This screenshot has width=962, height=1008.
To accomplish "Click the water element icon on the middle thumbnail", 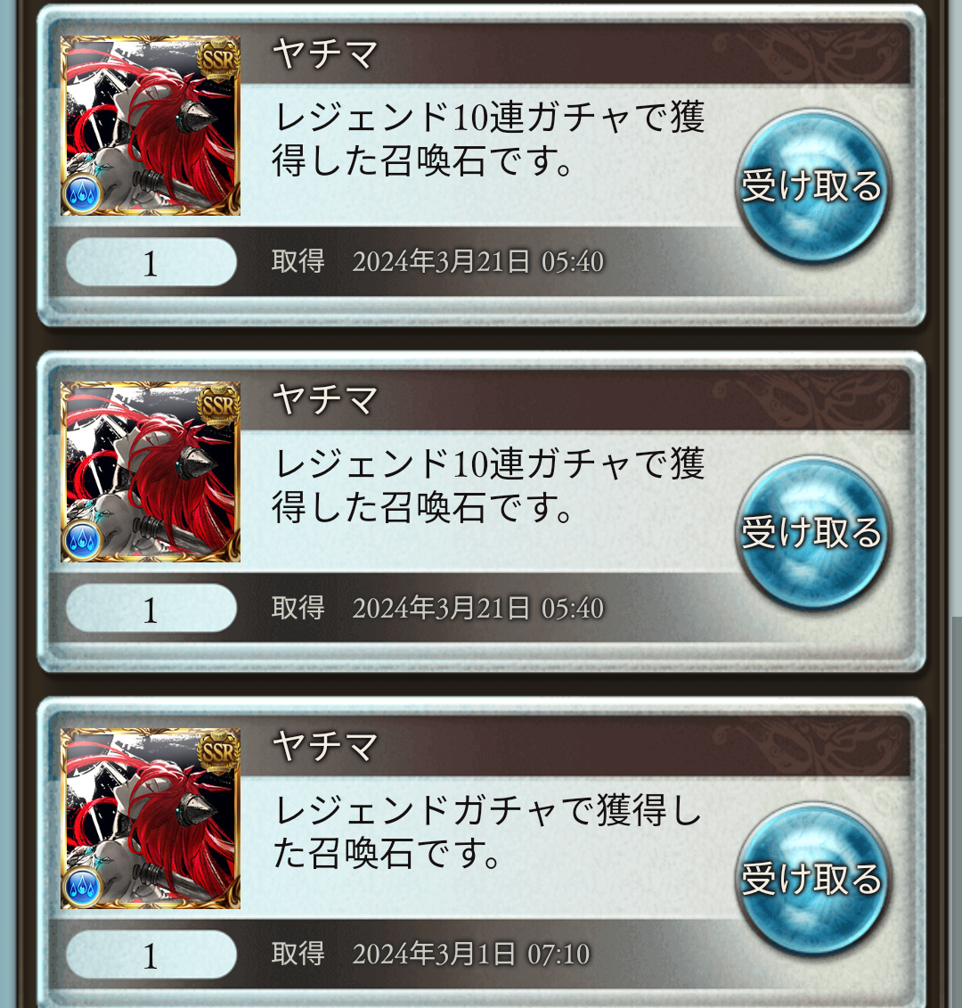I will click(82, 538).
